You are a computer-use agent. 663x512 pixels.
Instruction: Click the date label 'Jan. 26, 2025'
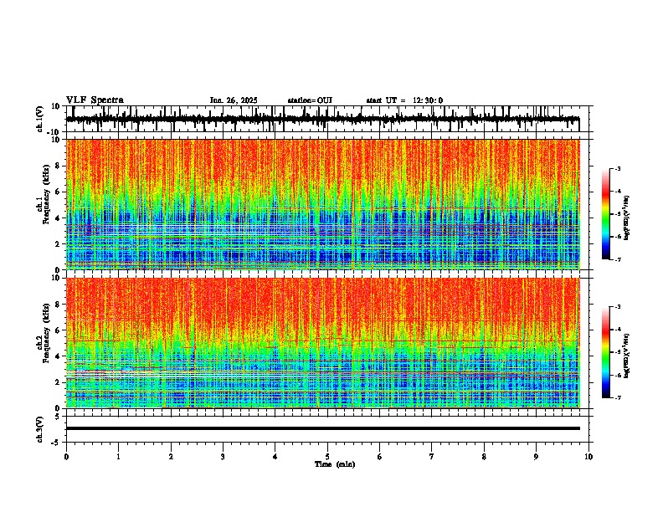click(x=234, y=100)
